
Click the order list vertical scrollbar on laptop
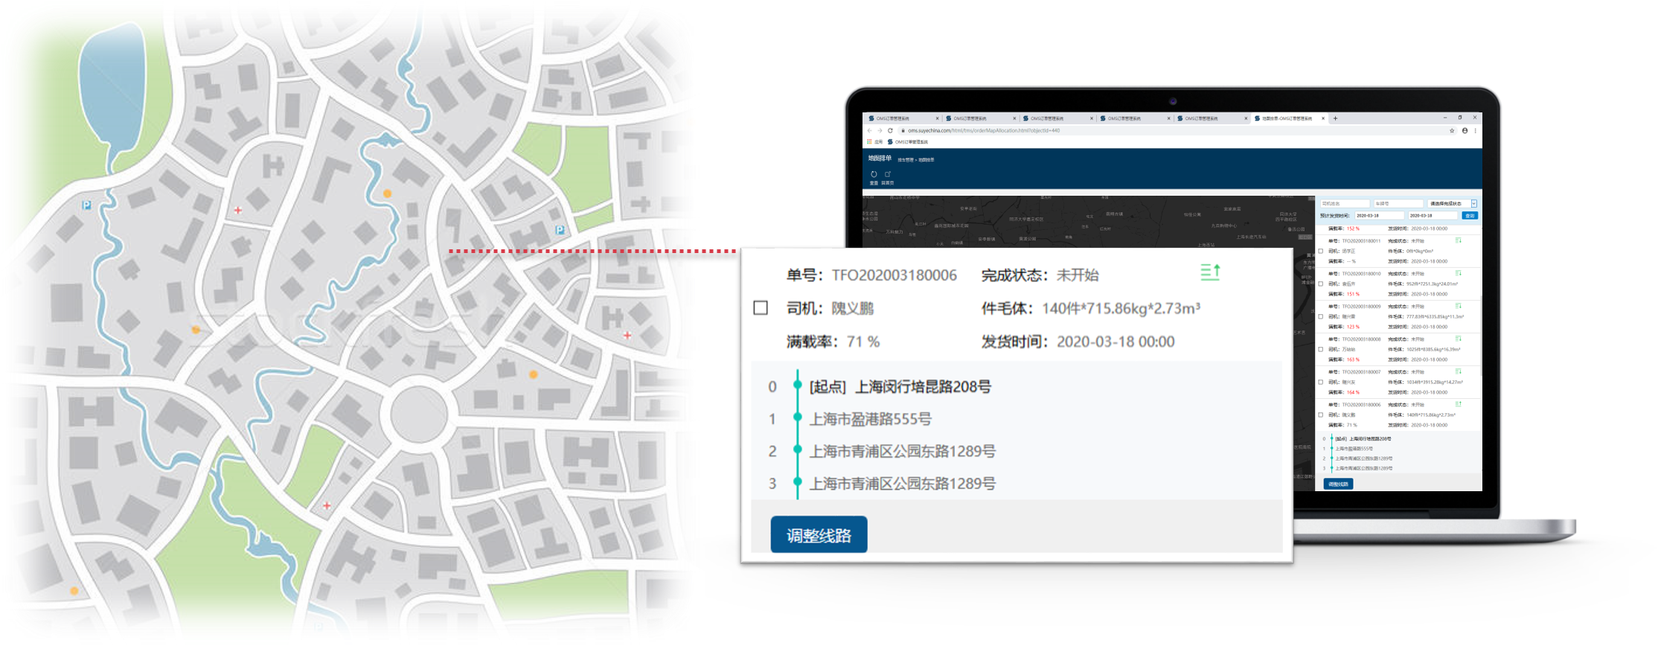pyautogui.click(x=1481, y=335)
